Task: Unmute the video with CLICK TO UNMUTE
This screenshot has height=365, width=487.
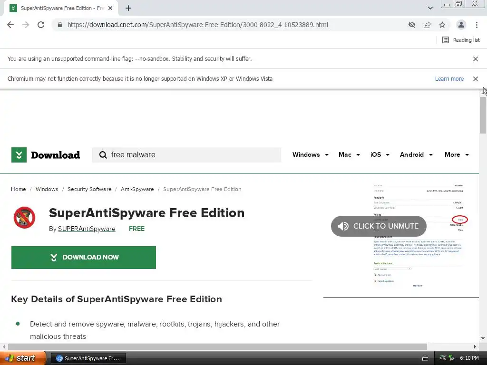Action: 379,226
